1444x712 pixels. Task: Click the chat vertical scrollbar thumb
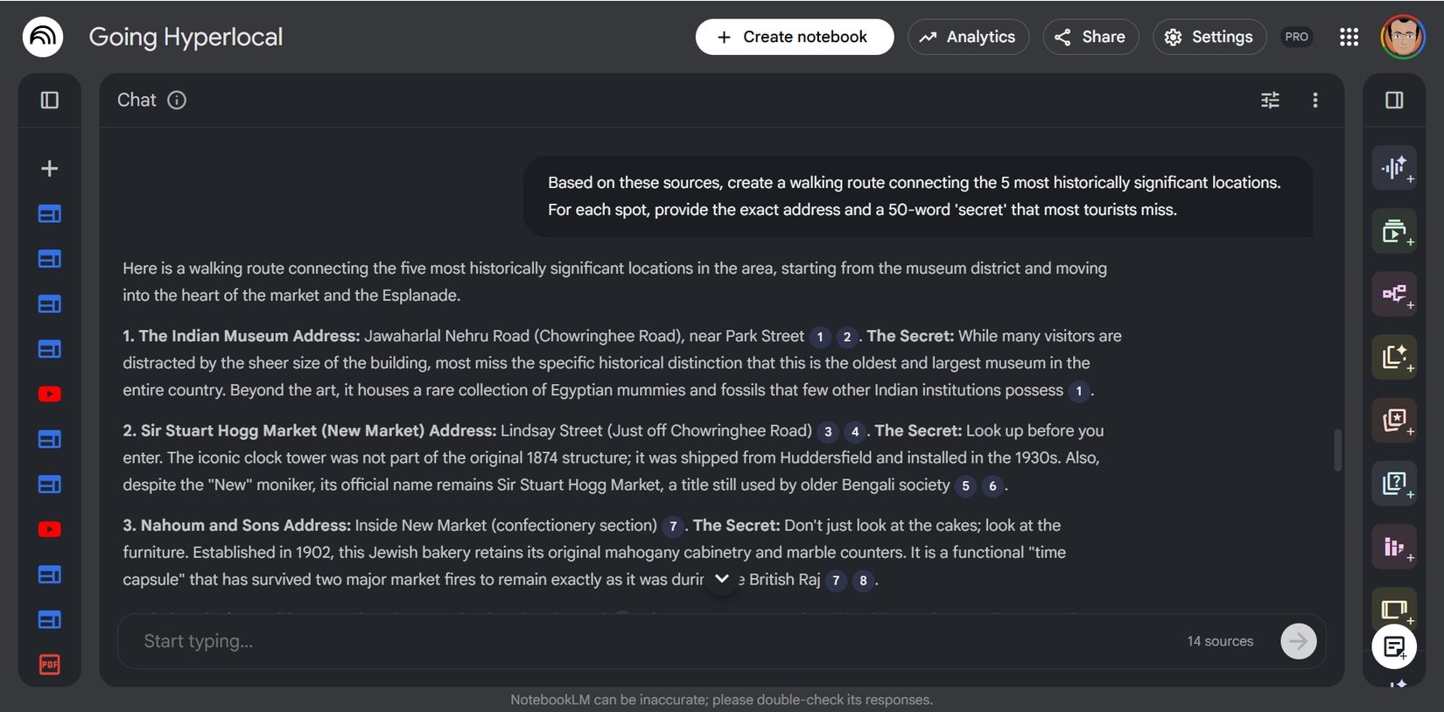click(x=1337, y=450)
